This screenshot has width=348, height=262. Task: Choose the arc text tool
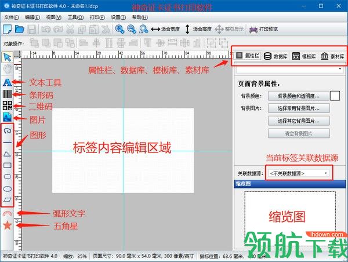pyautogui.click(x=8, y=214)
